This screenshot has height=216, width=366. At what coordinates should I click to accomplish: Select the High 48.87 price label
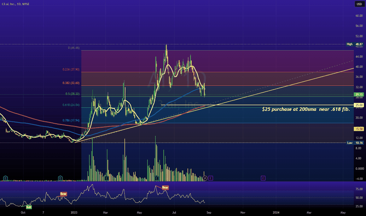(x=355, y=44)
